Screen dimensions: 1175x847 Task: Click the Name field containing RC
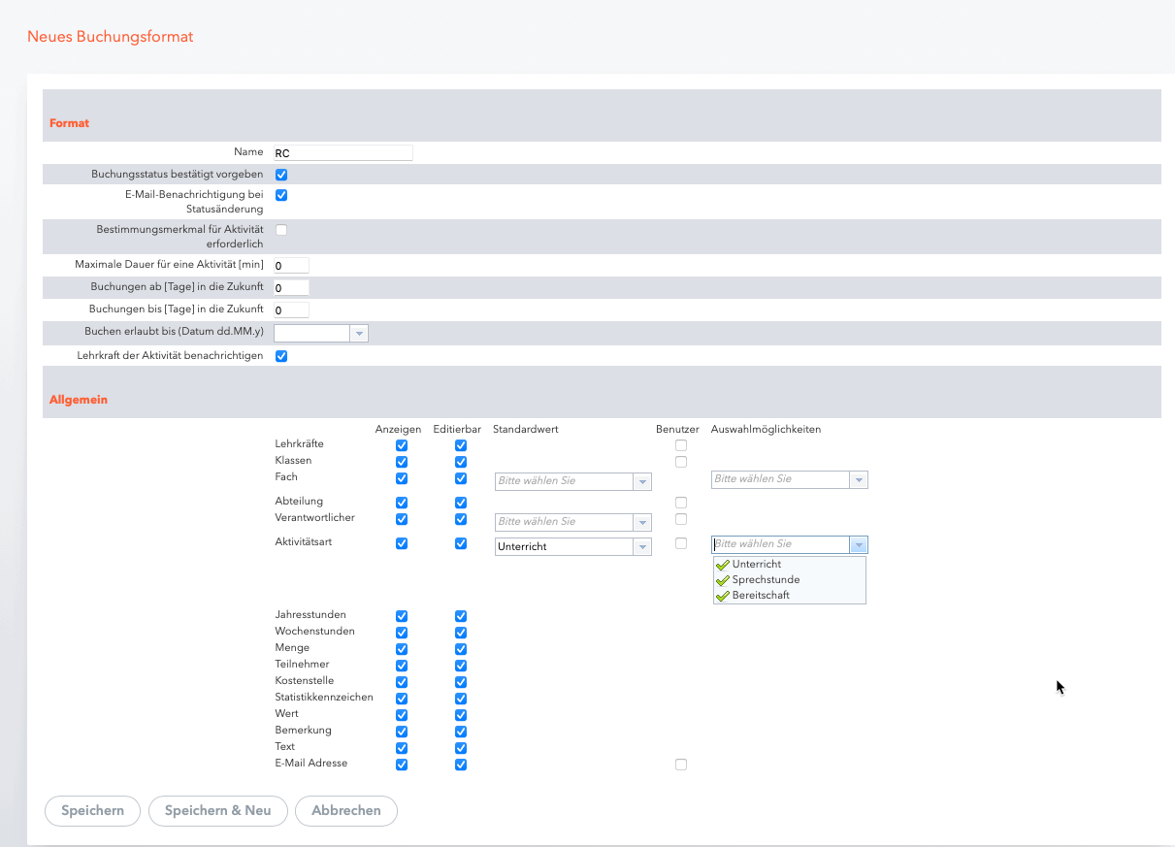[343, 153]
